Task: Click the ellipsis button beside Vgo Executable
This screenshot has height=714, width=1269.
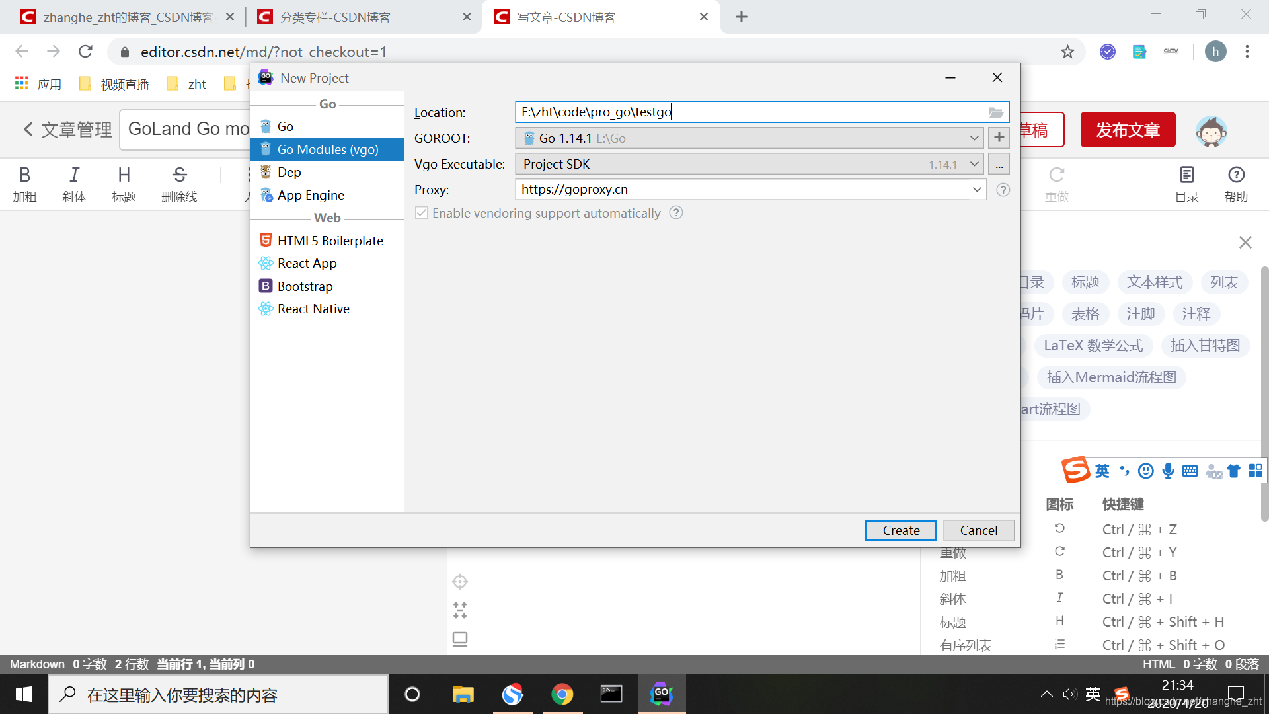Action: pyautogui.click(x=999, y=164)
